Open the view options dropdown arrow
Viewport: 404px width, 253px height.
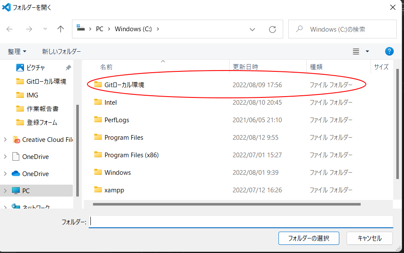coord(367,51)
